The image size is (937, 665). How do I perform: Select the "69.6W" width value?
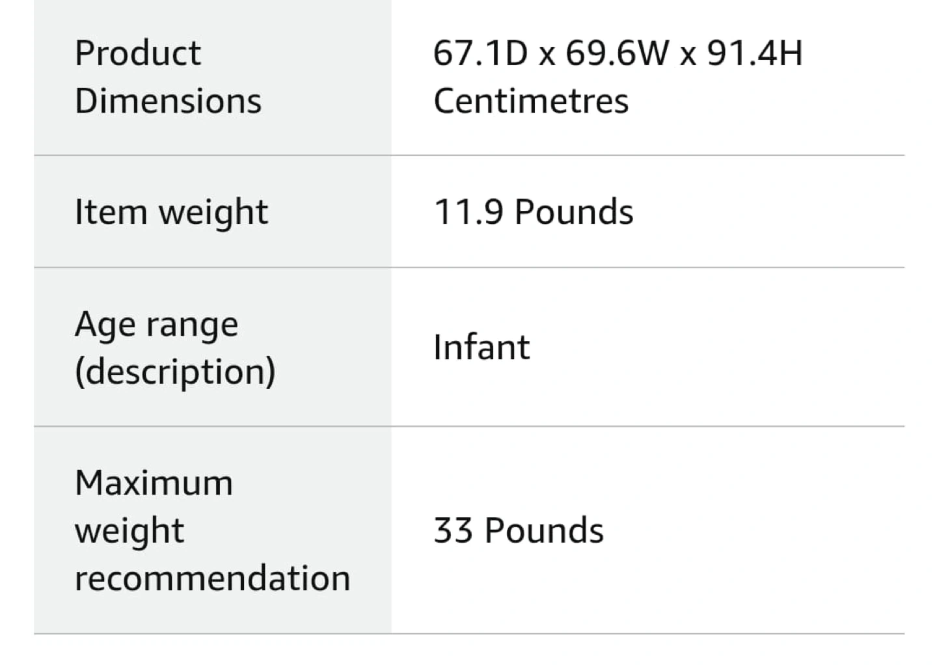tap(617, 53)
